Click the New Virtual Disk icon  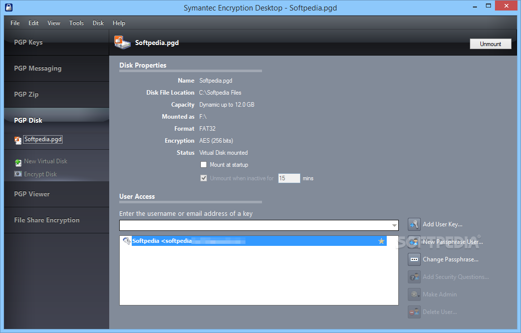(18, 162)
